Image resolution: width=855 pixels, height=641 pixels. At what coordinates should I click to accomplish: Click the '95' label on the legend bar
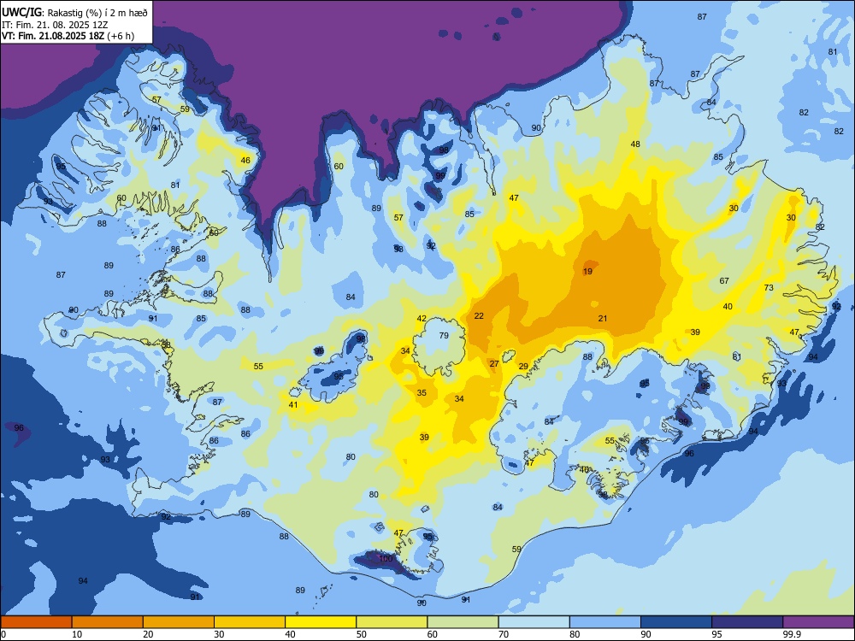716,634
